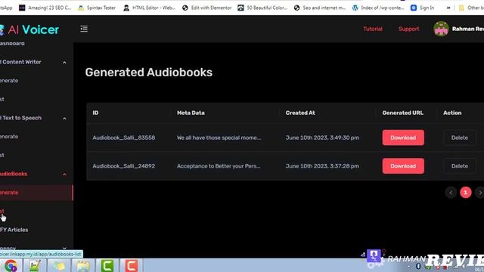Open List under AI Content Writer

pos(2,99)
